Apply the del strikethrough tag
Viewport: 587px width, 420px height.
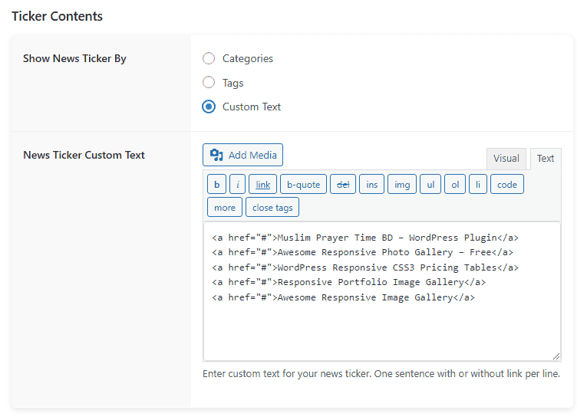(343, 184)
